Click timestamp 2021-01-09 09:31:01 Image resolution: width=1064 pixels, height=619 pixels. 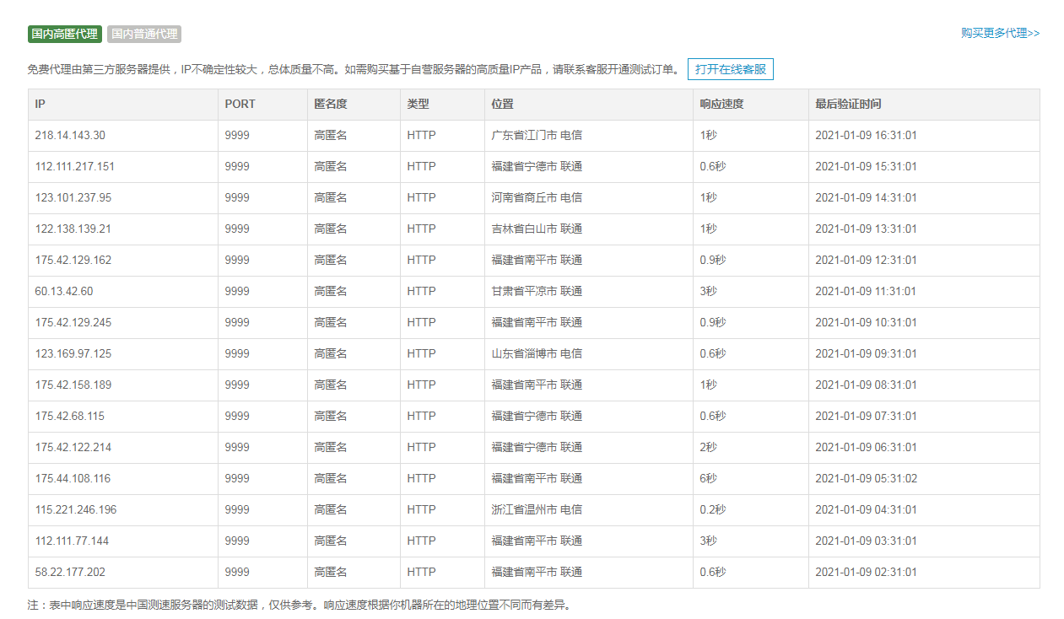(866, 354)
